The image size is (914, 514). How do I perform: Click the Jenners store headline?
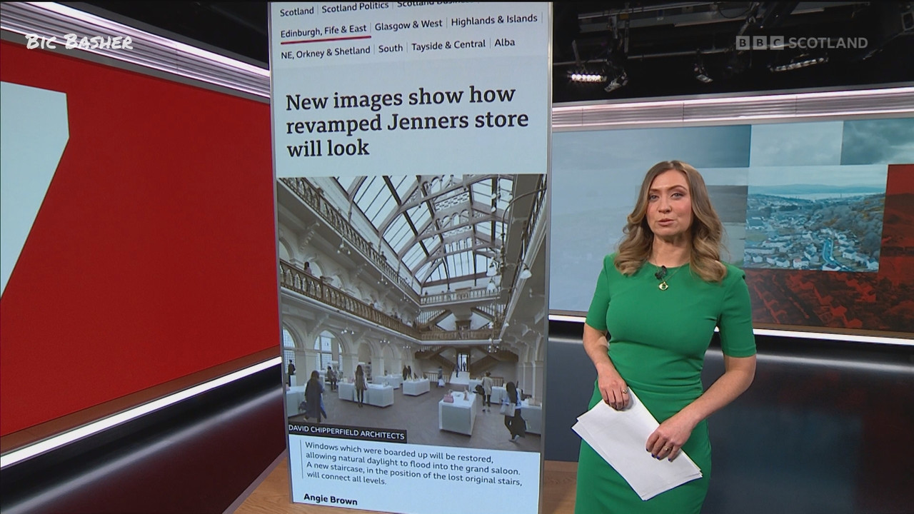[x=407, y=123]
